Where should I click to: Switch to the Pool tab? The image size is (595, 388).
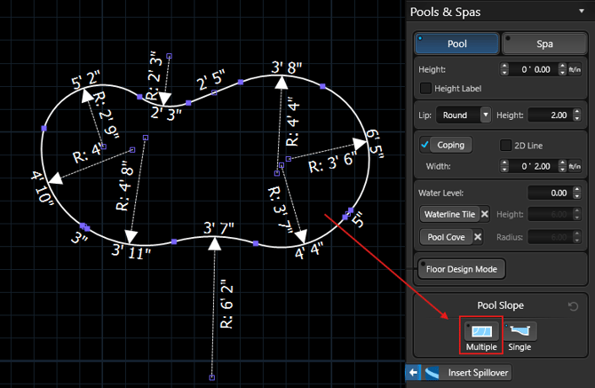click(x=456, y=43)
